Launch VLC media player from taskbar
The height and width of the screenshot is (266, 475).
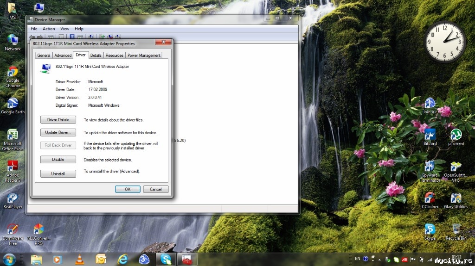click(80, 260)
